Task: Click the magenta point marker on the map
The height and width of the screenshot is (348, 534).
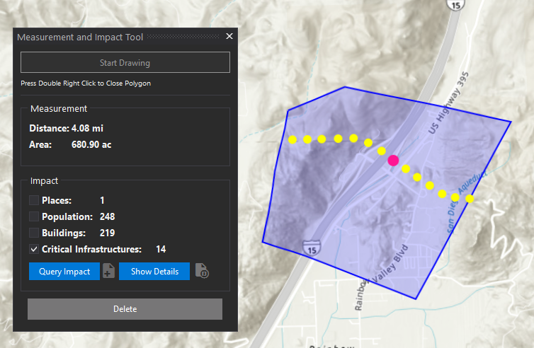Action: (393, 161)
